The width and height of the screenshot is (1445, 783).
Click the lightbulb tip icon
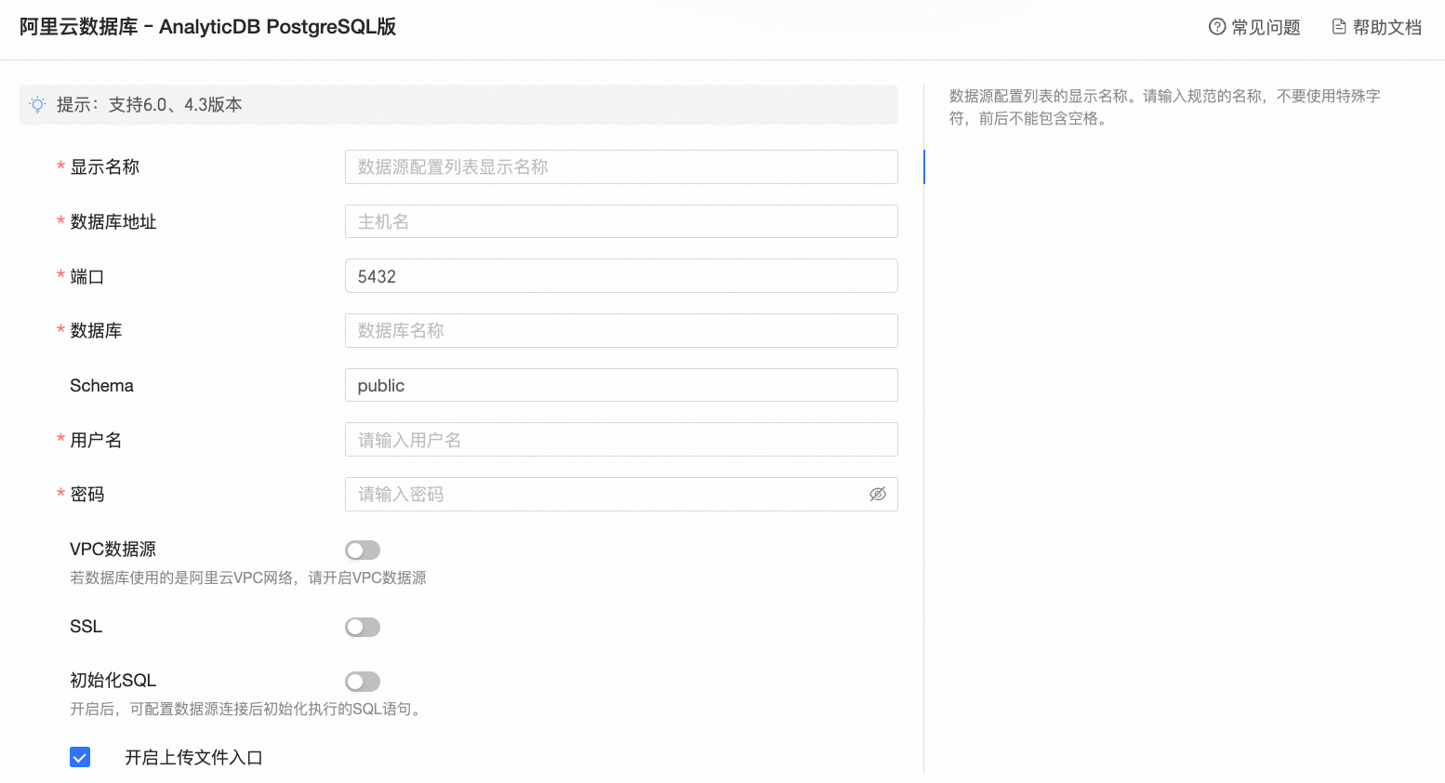coord(37,104)
